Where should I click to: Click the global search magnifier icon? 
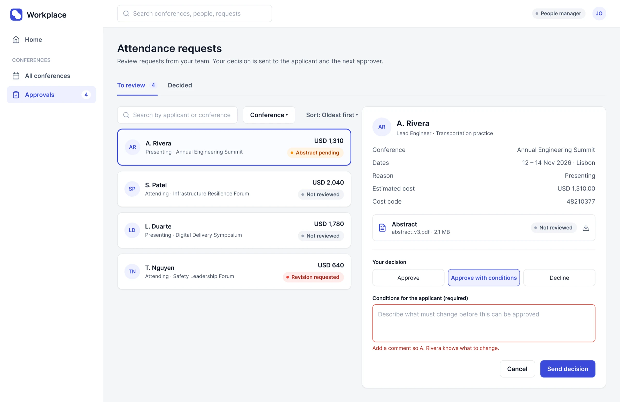click(126, 13)
